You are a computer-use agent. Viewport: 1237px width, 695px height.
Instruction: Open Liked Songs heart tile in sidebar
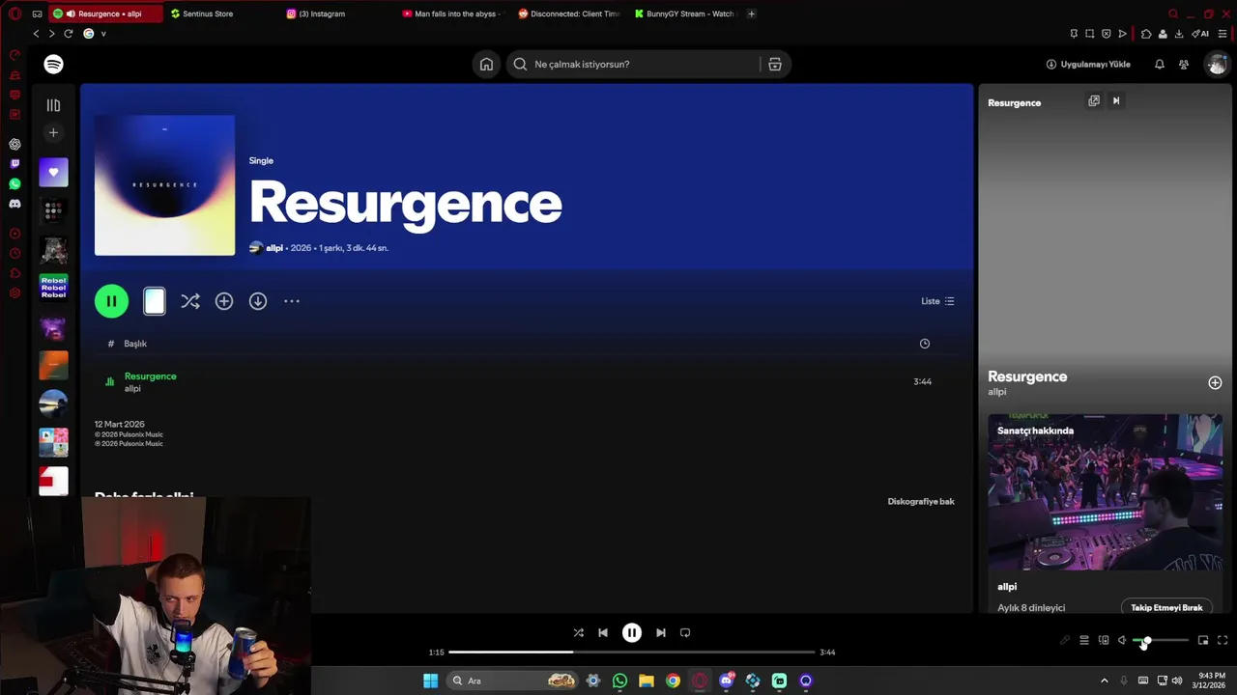(x=53, y=173)
